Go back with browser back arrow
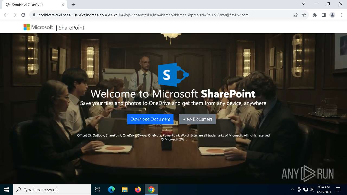This screenshot has height=195, width=347. click(6, 15)
